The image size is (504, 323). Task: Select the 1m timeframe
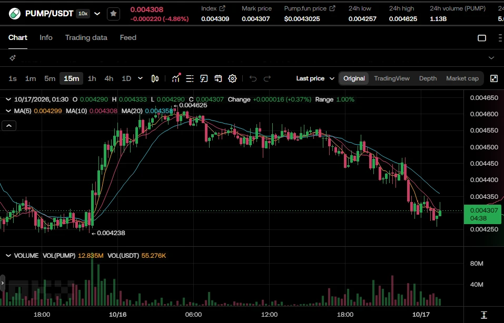pos(31,78)
